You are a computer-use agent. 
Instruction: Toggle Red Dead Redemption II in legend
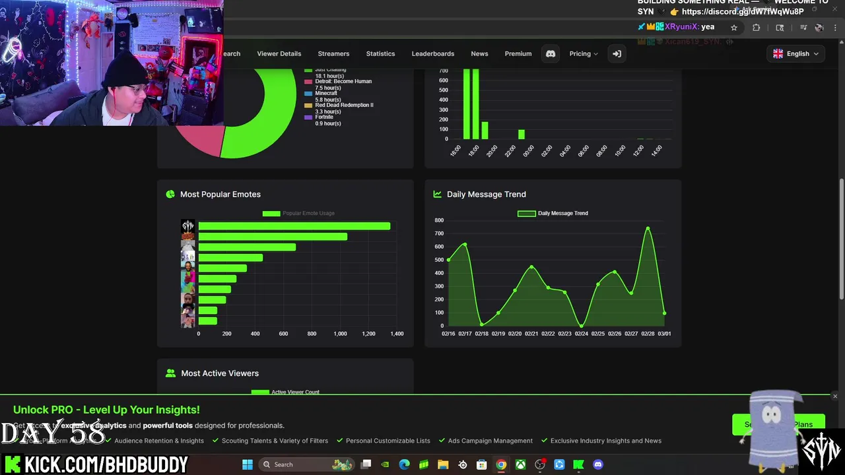pos(339,108)
